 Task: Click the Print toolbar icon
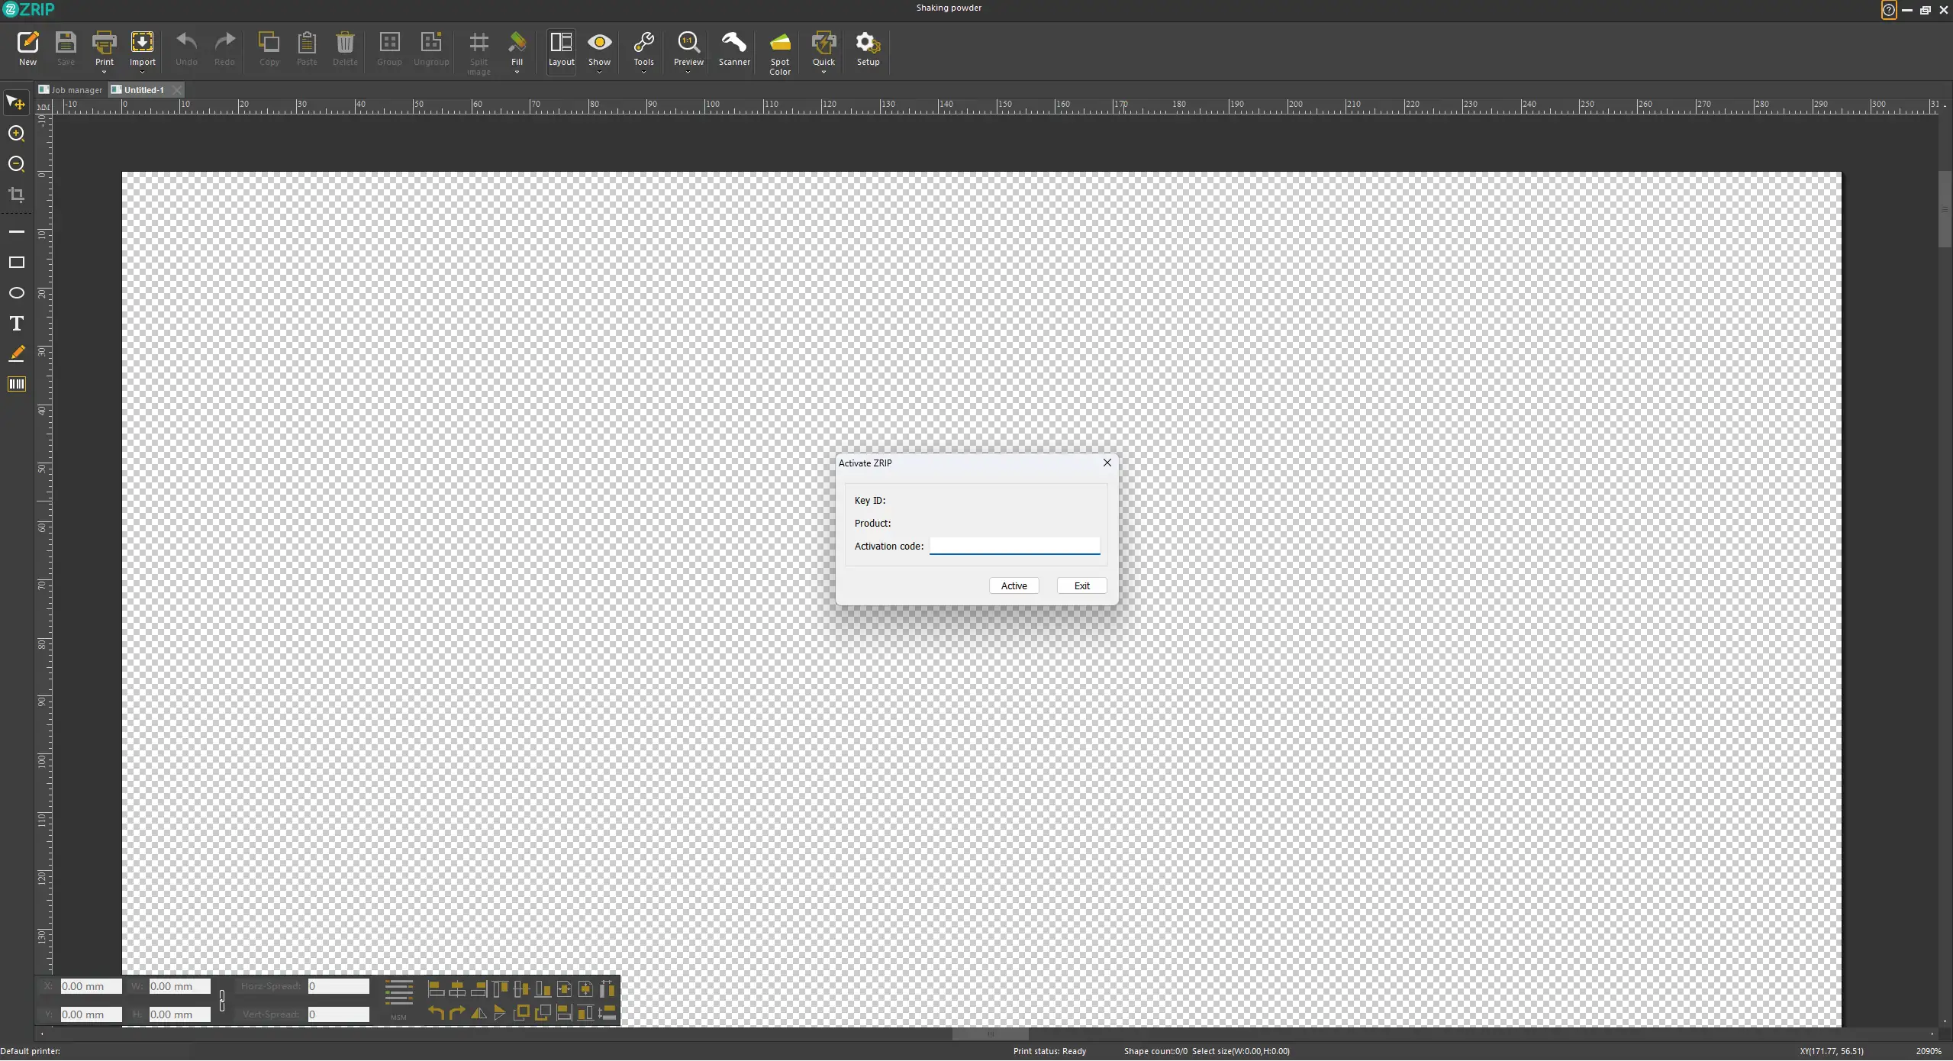click(104, 43)
